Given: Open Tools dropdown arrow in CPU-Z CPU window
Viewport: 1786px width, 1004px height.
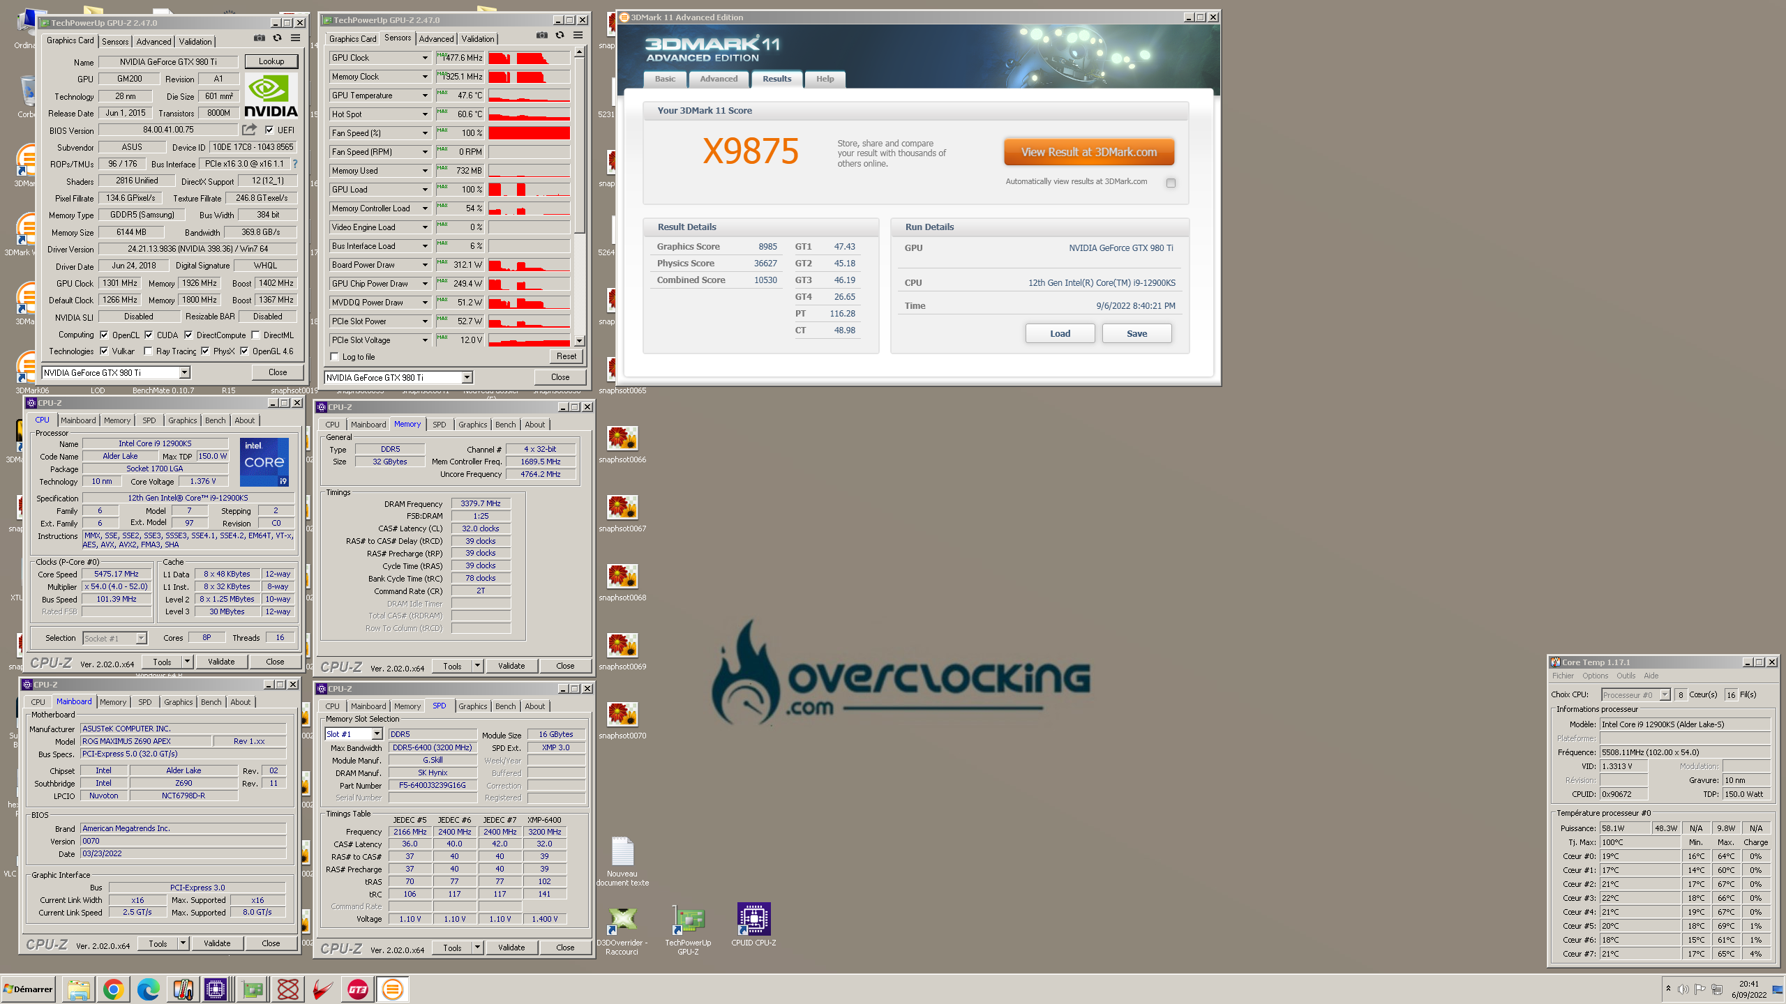Looking at the screenshot, I should tap(187, 662).
